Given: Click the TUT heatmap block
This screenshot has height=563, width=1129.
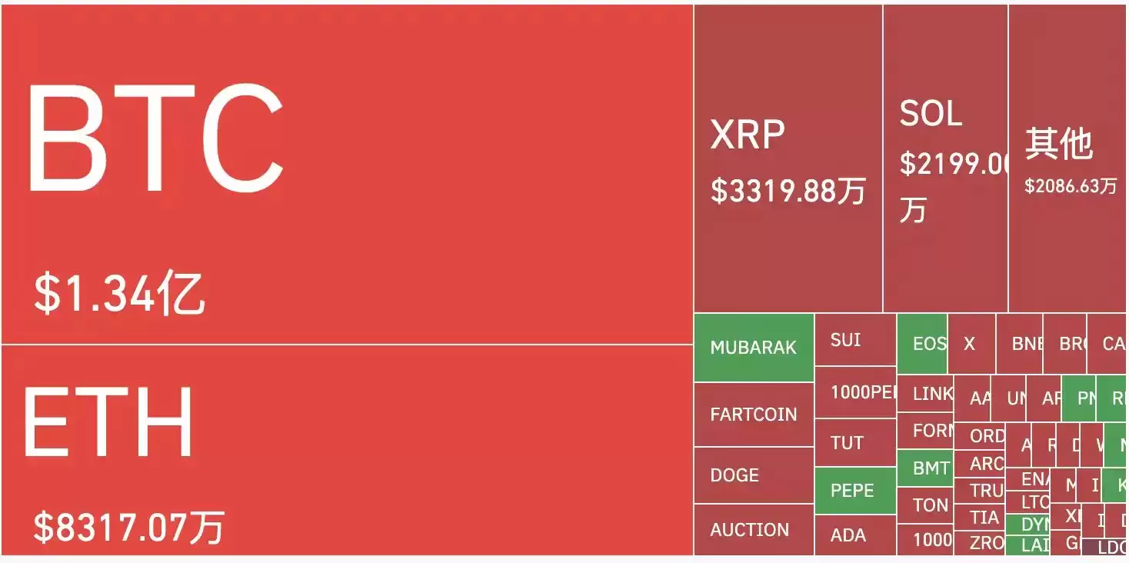Looking at the screenshot, I should 854,442.
